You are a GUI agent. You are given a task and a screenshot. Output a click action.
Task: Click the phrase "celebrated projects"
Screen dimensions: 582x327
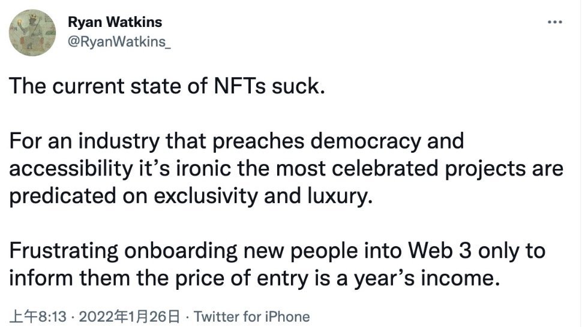click(x=428, y=169)
